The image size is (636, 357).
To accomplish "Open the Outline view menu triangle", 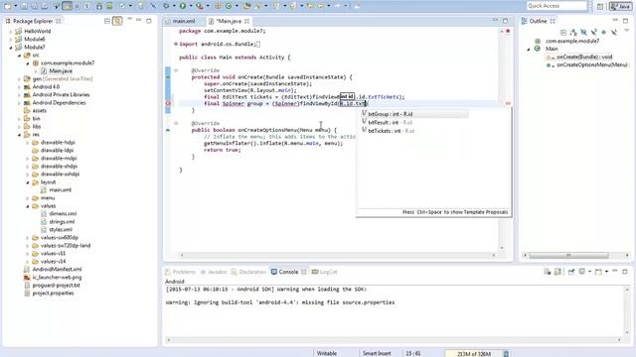I will [626, 31].
